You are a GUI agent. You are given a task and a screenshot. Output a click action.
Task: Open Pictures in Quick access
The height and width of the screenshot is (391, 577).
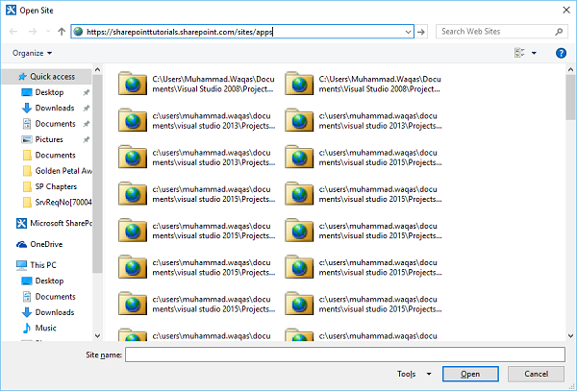tap(49, 139)
